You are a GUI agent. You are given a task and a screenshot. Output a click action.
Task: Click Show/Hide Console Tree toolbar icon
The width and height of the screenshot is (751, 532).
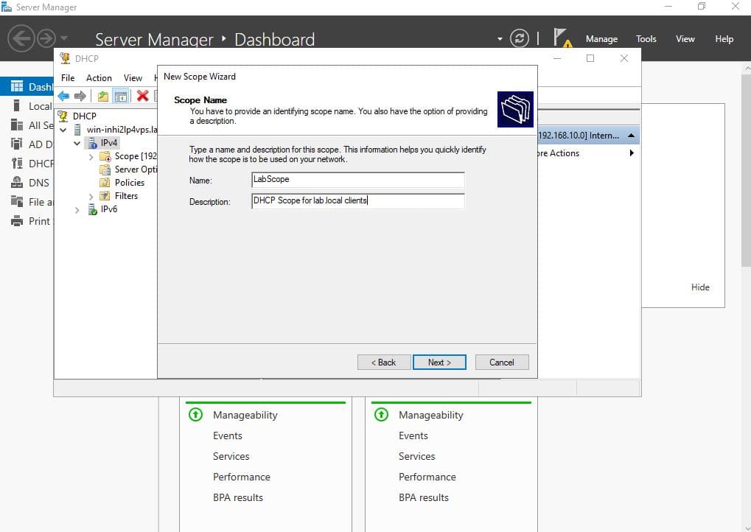120,96
